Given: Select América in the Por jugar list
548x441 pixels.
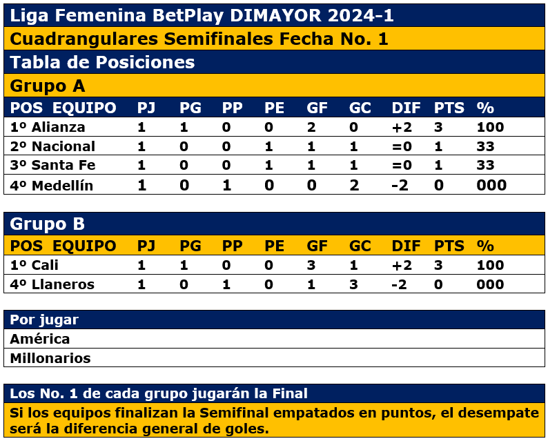Looking at the screenshot, I should 40,339.
